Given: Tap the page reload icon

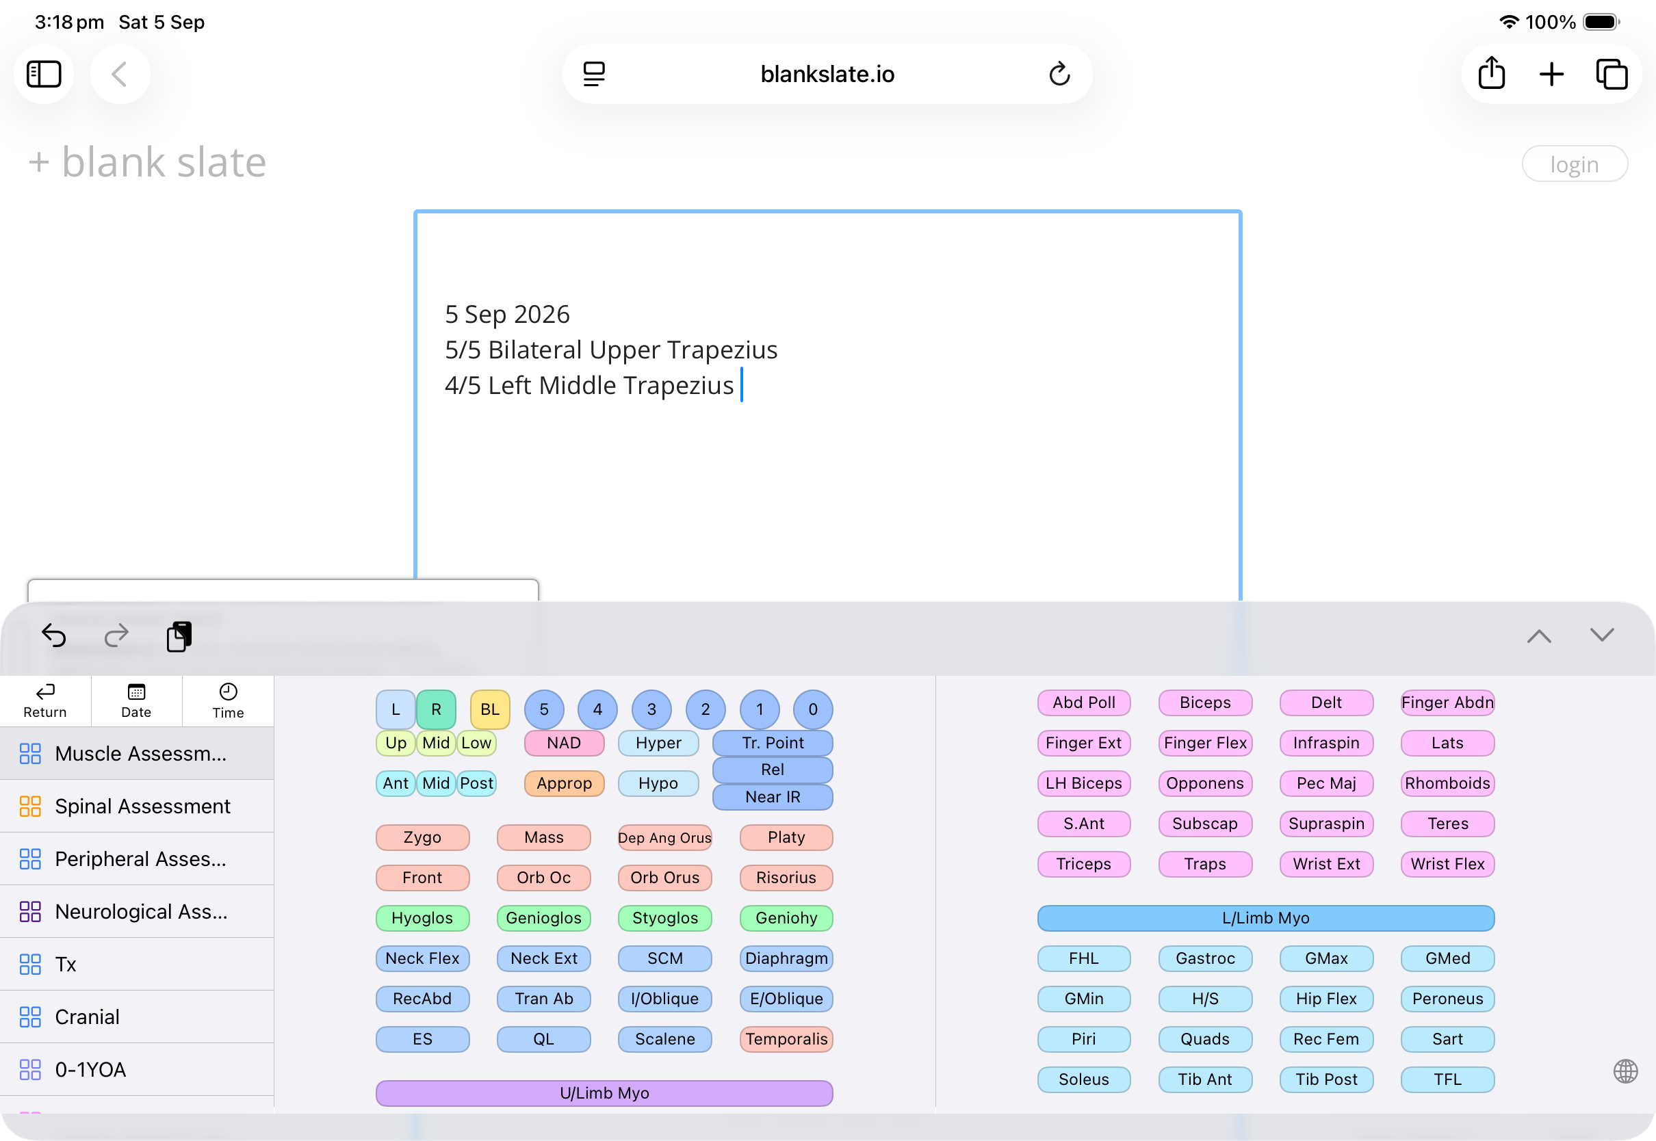Looking at the screenshot, I should (1059, 74).
